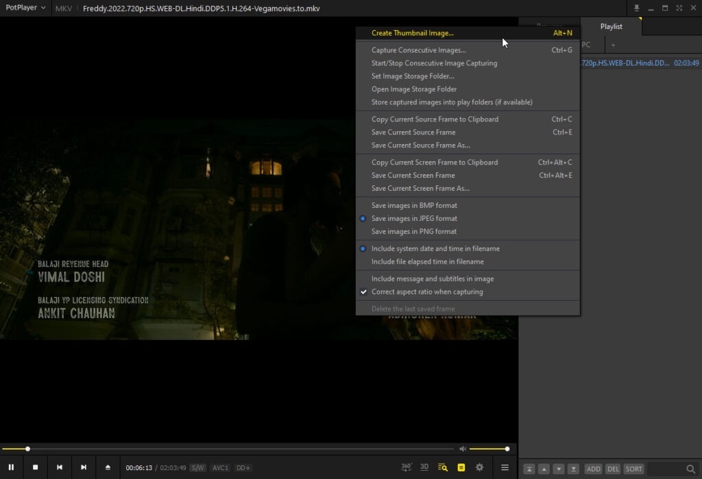
Task: Open the hamburger menu in the control bar
Action: pyautogui.click(x=505, y=467)
